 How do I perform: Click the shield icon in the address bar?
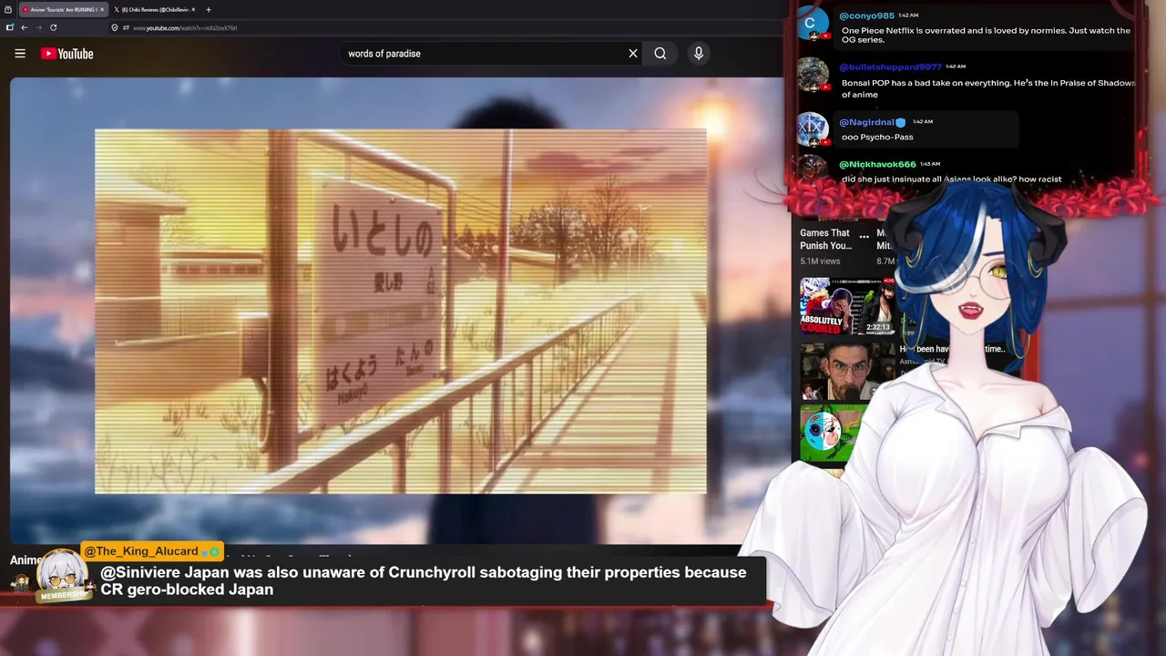click(x=114, y=27)
